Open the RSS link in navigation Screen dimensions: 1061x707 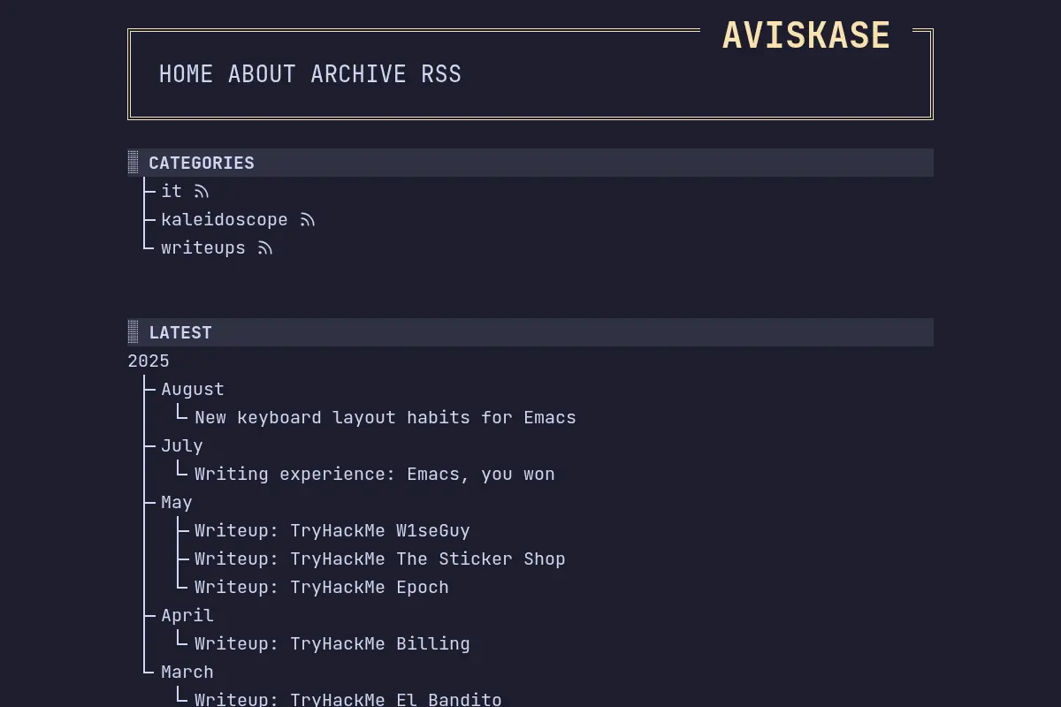tap(441, 74)
